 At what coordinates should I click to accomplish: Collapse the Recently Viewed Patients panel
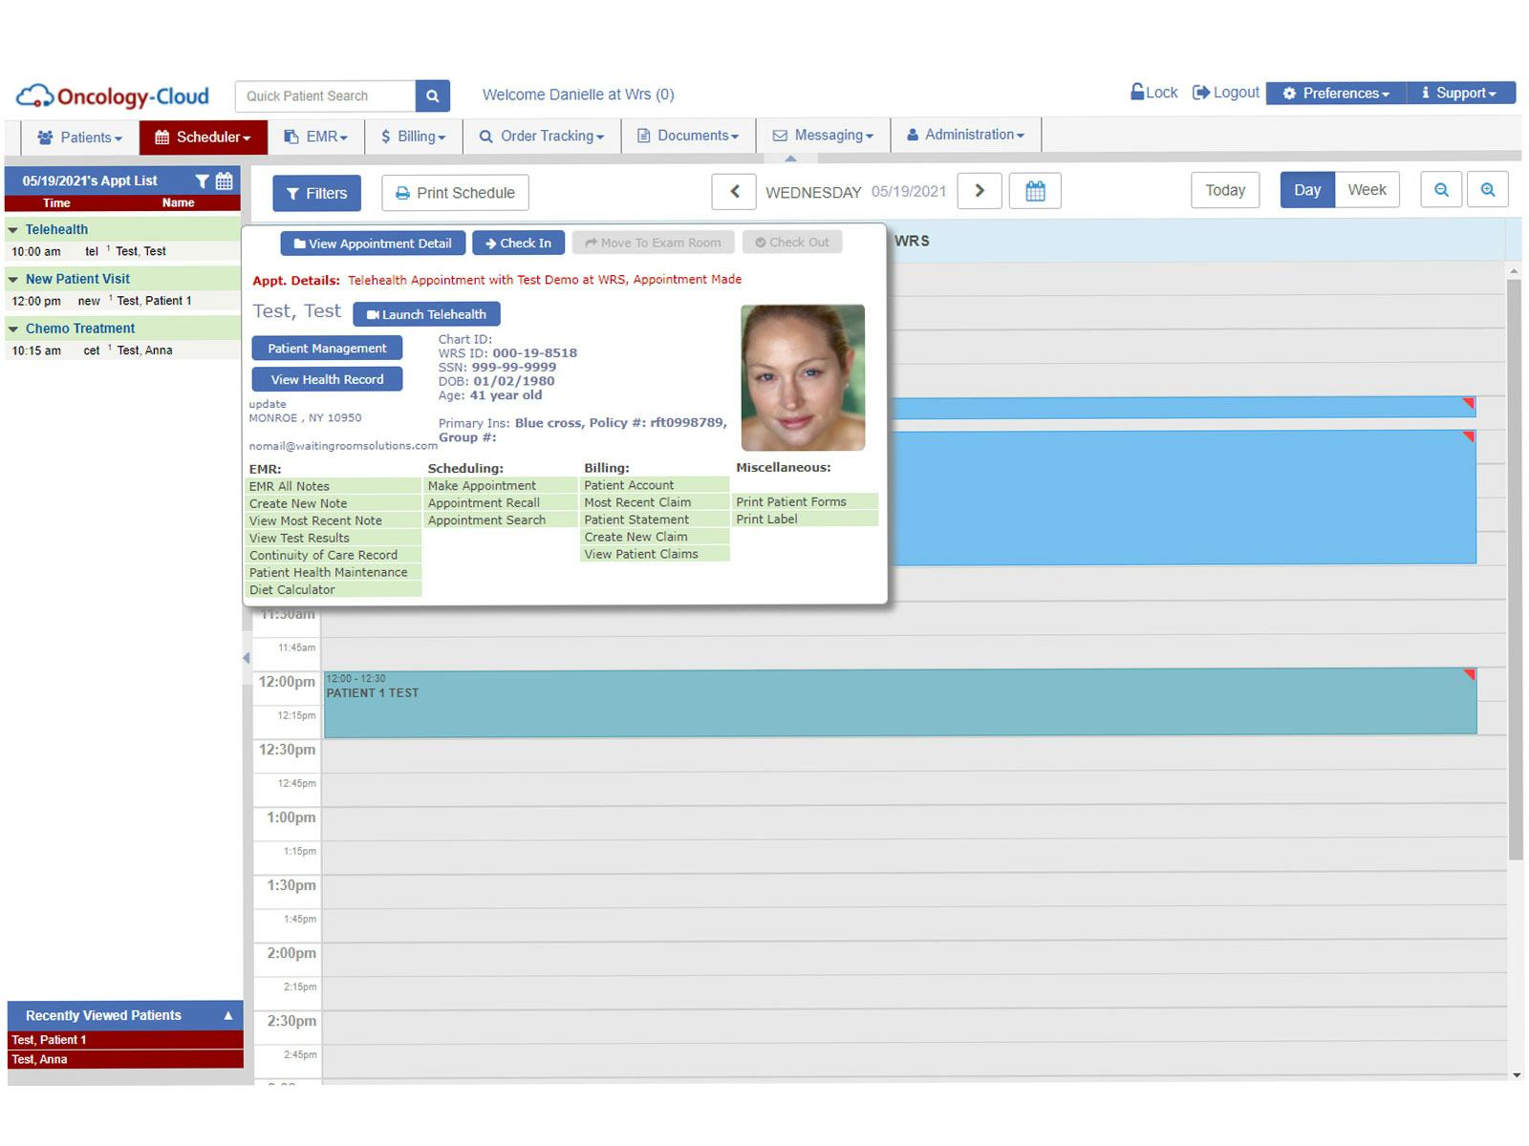click(227, 1015)
